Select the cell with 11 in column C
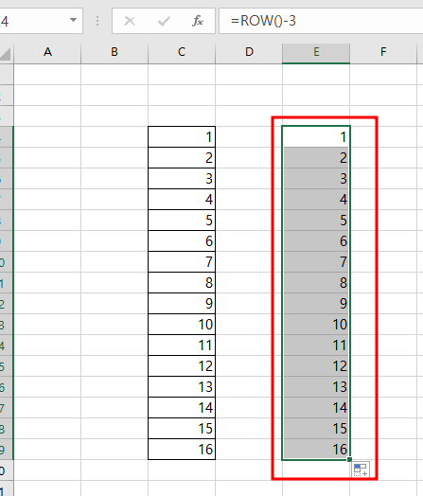This screenshot has height=496, width=423. tap(182, 345)
